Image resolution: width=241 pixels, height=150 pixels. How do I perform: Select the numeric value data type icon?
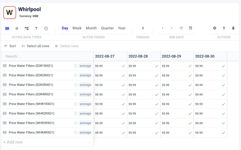[7, 28]
